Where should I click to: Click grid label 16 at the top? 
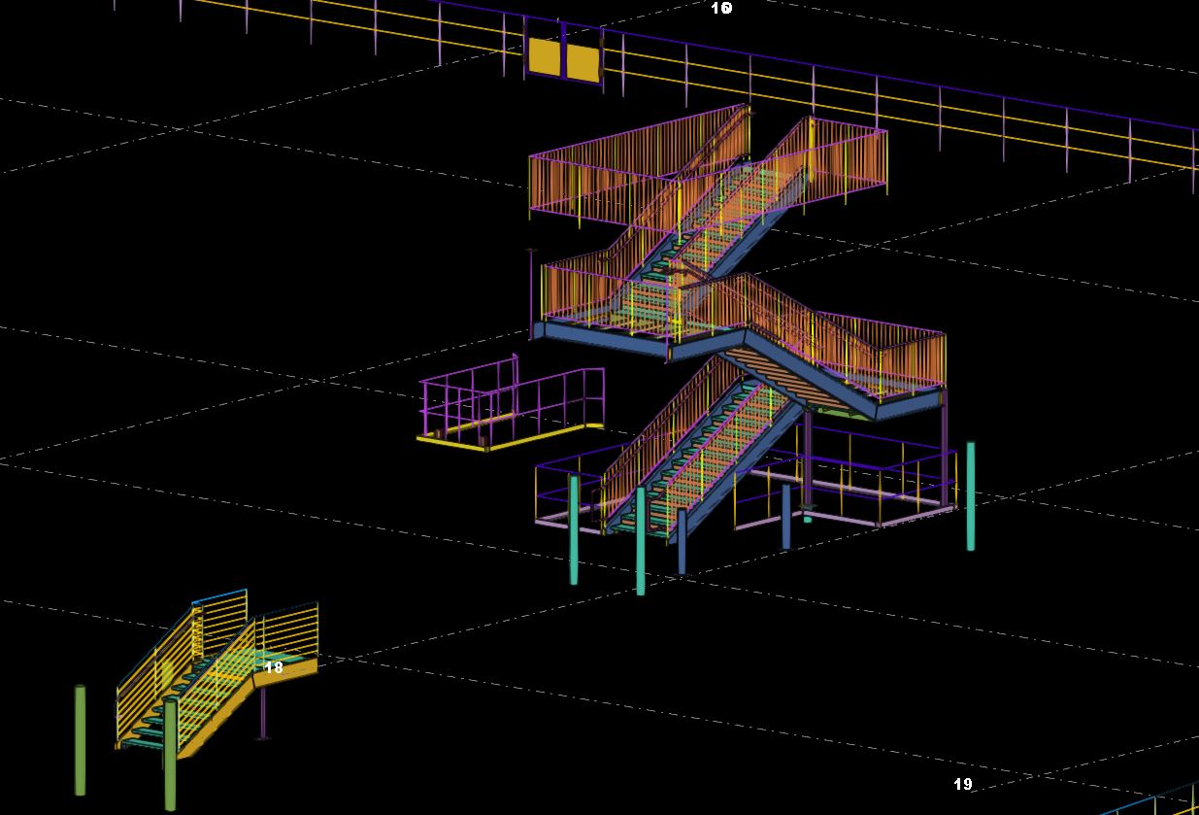pyautogui.click(x=721, y=8)
